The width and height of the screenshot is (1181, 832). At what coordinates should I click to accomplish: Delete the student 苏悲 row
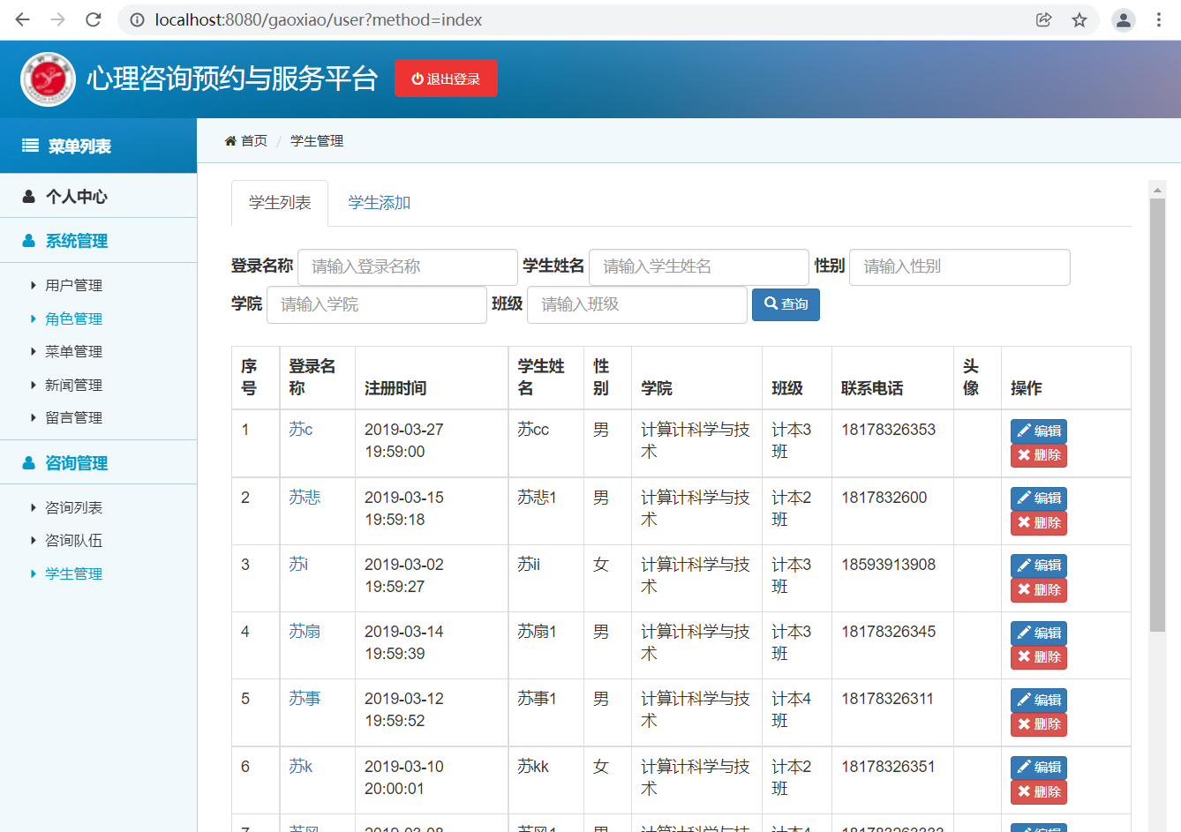tap(1038, 523)
